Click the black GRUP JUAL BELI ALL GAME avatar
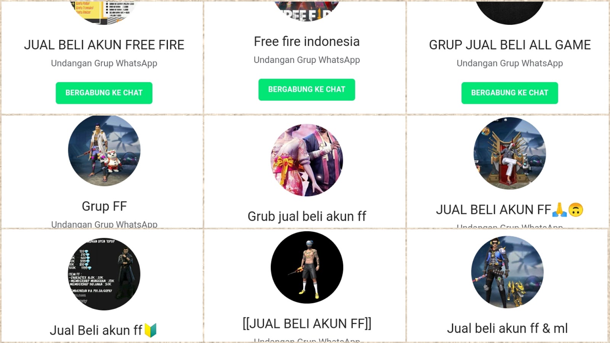The width and height of the screenshot is (610, 343). (510, 13)
